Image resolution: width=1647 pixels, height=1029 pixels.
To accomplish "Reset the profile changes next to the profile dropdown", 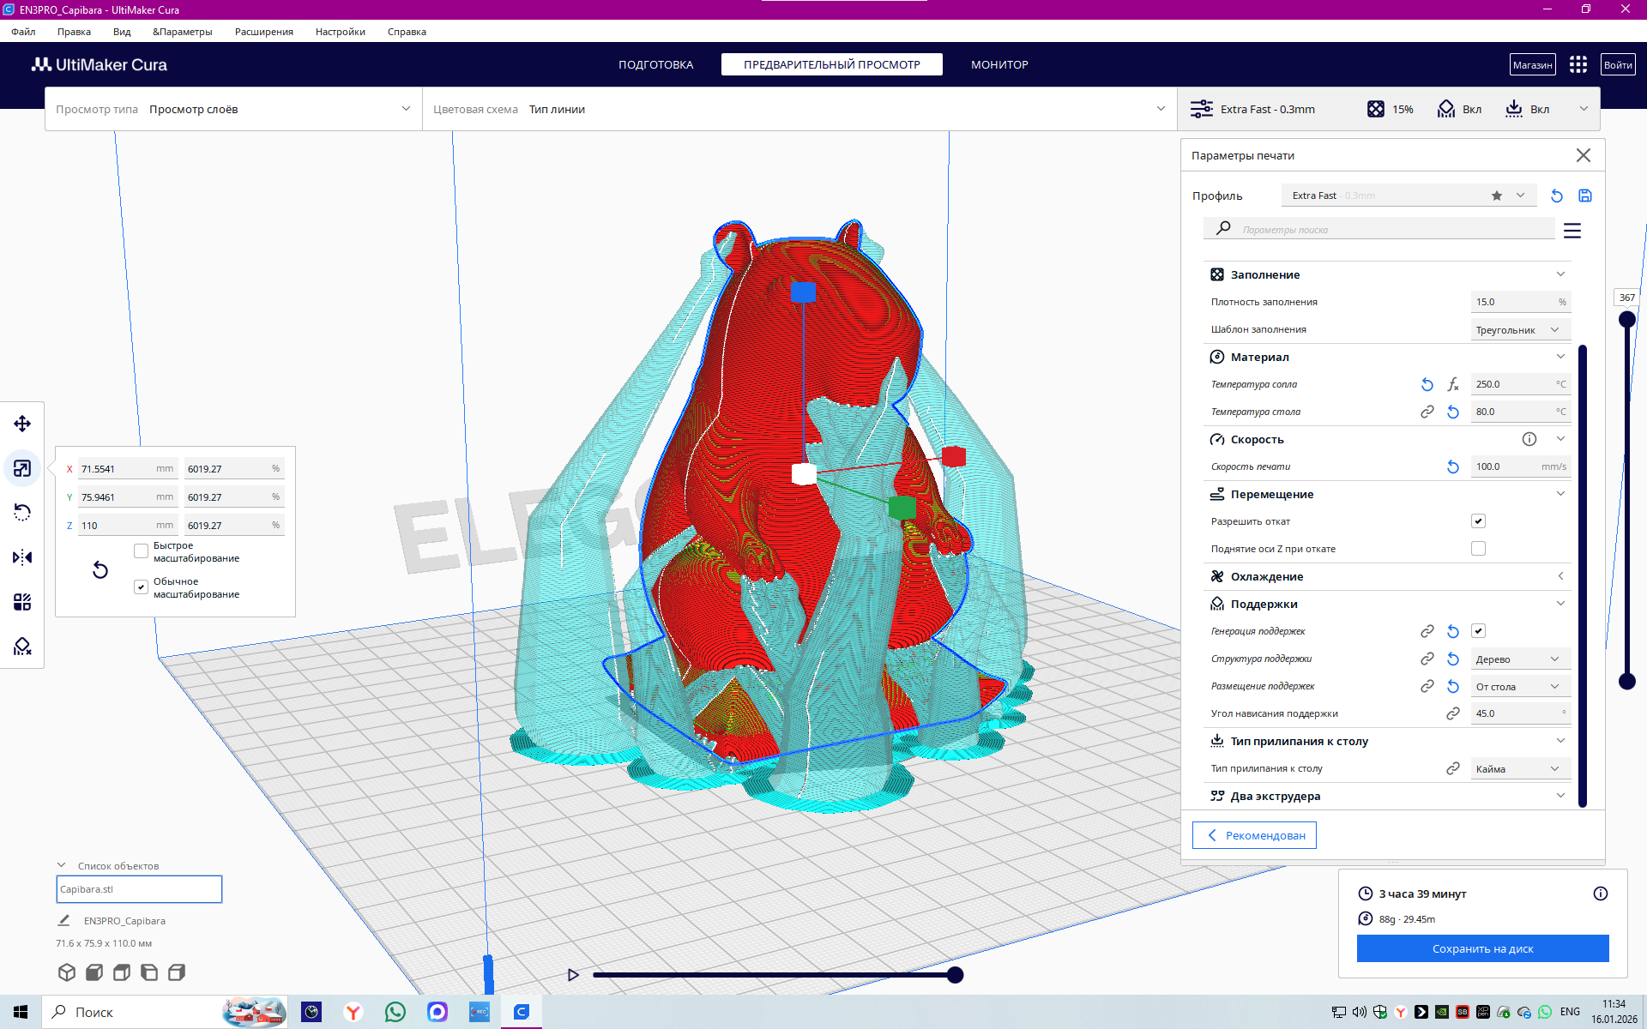I will [x=1557, y=196].
